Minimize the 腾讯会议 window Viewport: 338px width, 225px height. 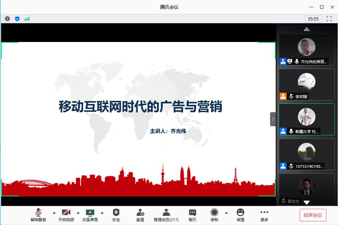[x=311, y=7]
